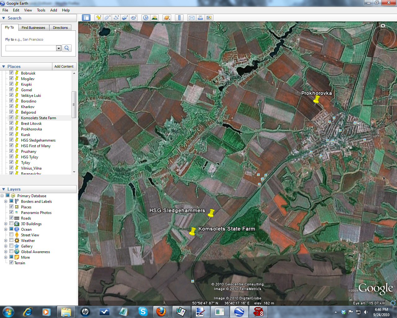The width and height of the screenshot is (397, 318).
Task: Switch between Earth, Sky and planets
Action: click(167, 18)
